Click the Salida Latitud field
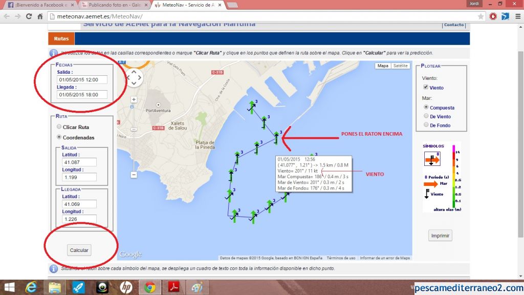Viewport: 524px width, 295px height. pos(79,162)
